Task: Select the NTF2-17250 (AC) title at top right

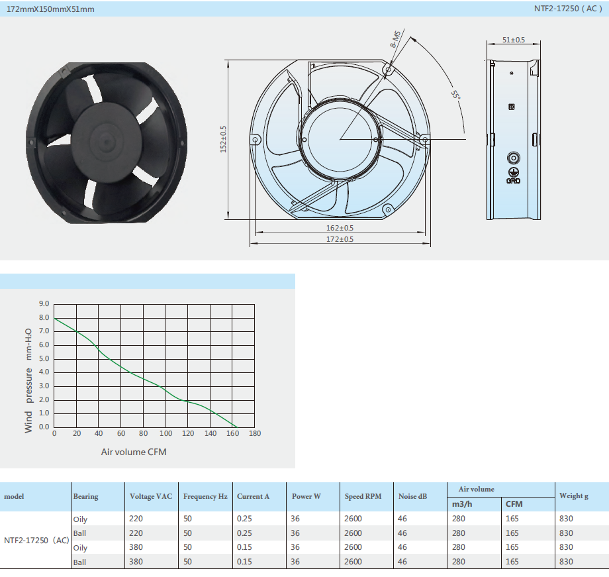Action: (567, 9)
